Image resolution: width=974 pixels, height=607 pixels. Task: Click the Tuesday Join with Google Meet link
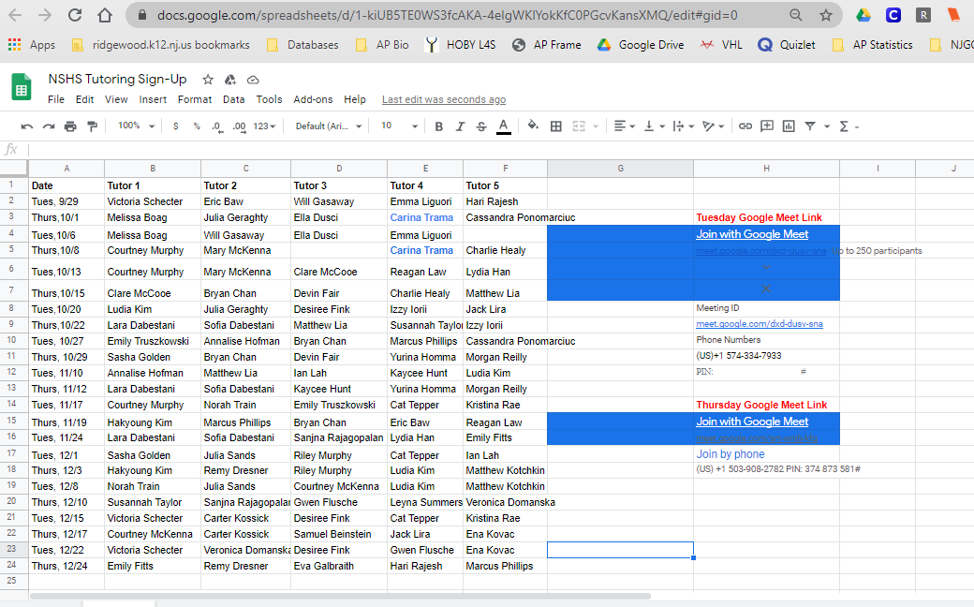[x=752, y=234]
